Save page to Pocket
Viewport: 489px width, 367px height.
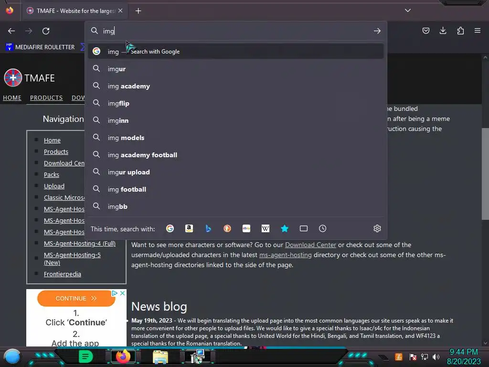coord(425,31)
